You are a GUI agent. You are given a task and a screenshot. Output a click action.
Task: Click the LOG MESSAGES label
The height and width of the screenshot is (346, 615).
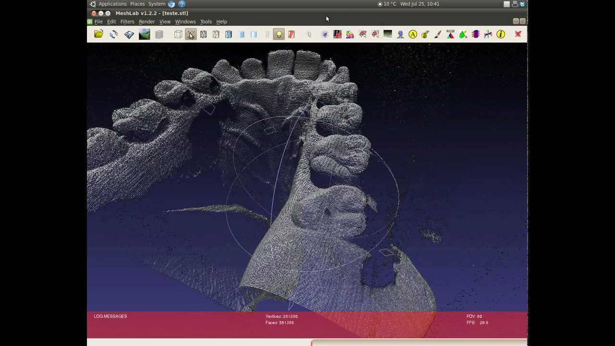(x=111, y=316)
